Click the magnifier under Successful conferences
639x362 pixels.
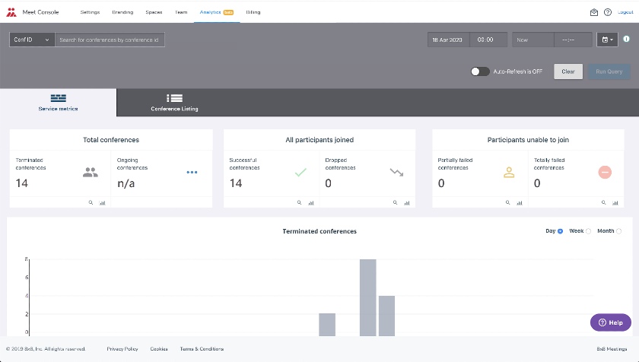click(x=299, y=202)
